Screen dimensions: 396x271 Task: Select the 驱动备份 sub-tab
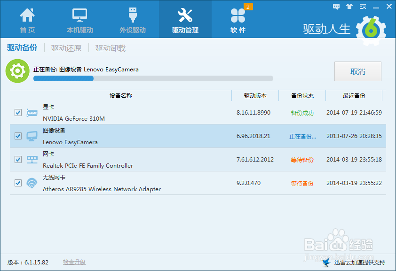22,47
